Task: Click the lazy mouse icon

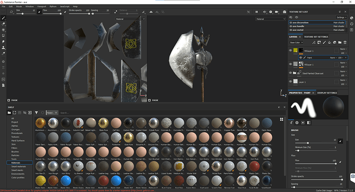Action: [x=116, y=12]
